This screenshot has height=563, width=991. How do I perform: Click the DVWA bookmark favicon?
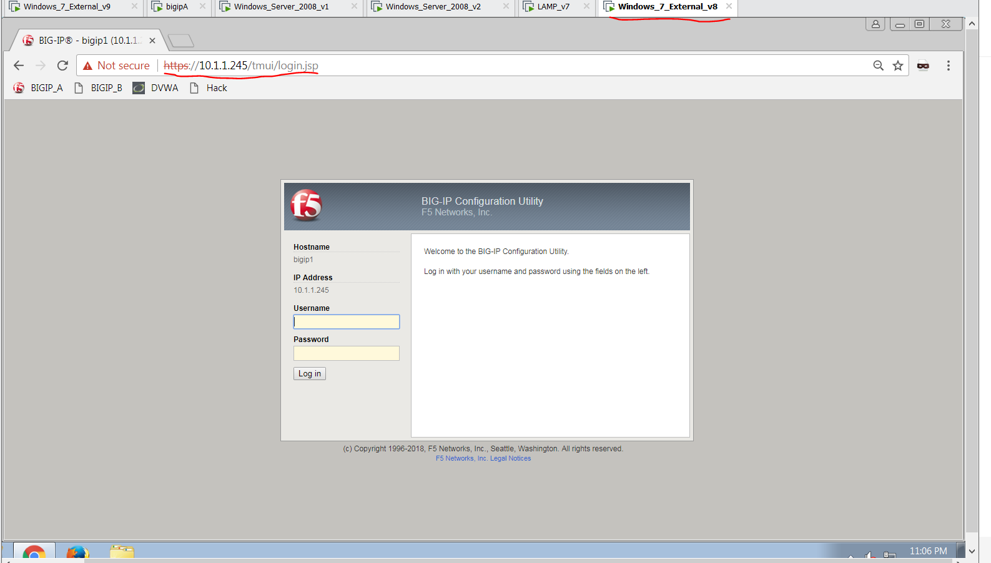pyautogui.click(x=139, y=88)
